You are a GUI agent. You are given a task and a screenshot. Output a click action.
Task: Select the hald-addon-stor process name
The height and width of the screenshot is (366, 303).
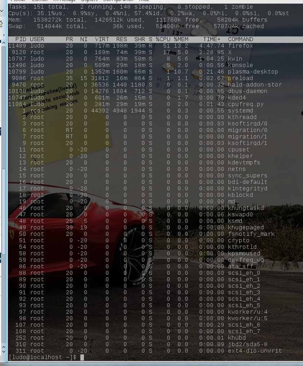coord(255,85)
